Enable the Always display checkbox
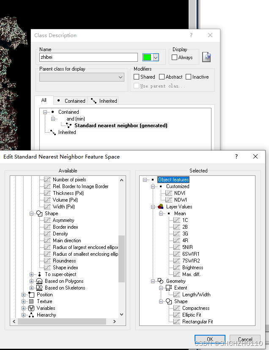Screen dimensions: 269x350 coord(175,57)
